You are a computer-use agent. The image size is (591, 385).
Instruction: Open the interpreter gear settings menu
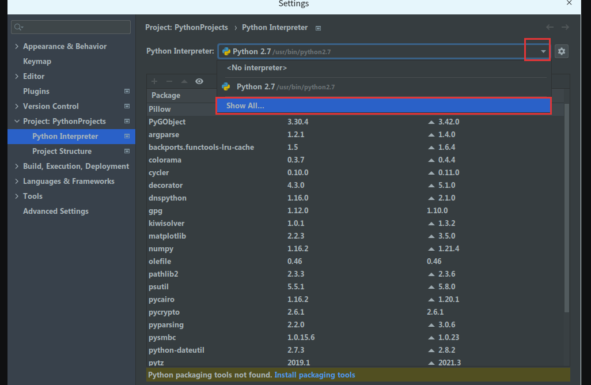coord(561,51)
